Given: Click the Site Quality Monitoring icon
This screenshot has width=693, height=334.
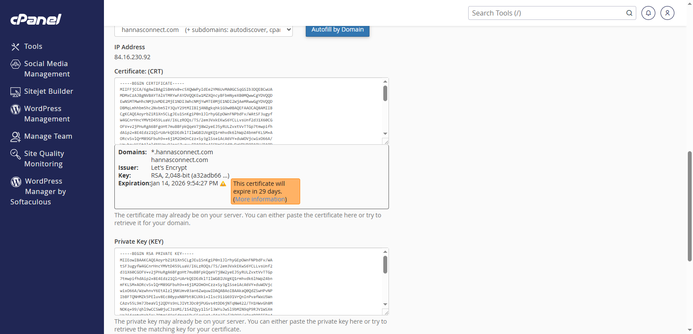Looking at the screenshot, I should [x=16, y=154].
